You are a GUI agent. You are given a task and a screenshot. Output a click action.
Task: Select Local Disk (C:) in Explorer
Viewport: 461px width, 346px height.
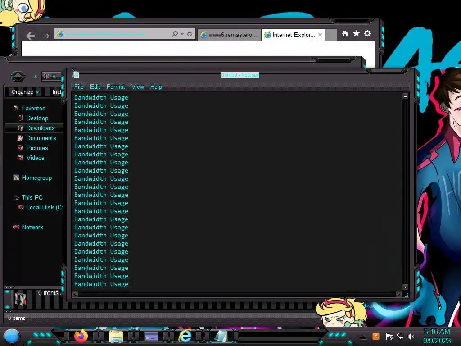pyautogui.click(x=44, y=207)
